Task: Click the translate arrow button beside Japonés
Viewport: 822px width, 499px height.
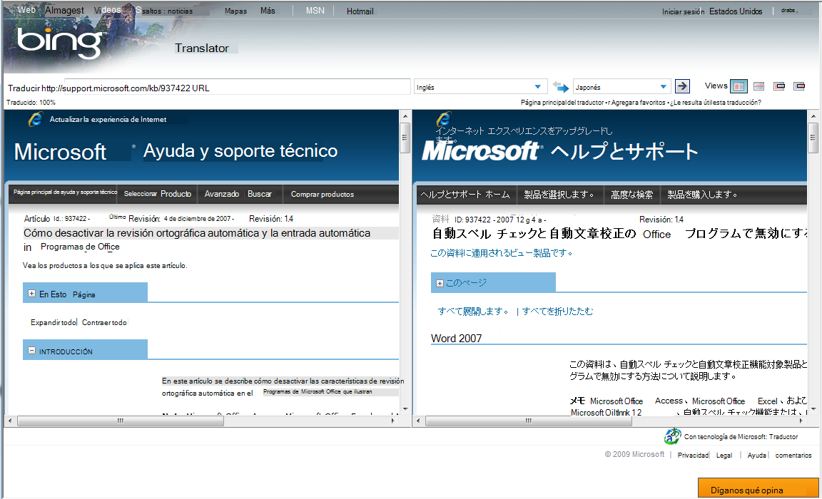Action: (682, 86)
